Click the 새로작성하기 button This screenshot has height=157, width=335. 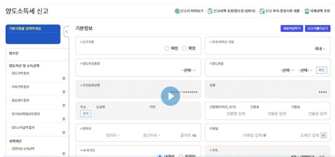coord(292,28)
